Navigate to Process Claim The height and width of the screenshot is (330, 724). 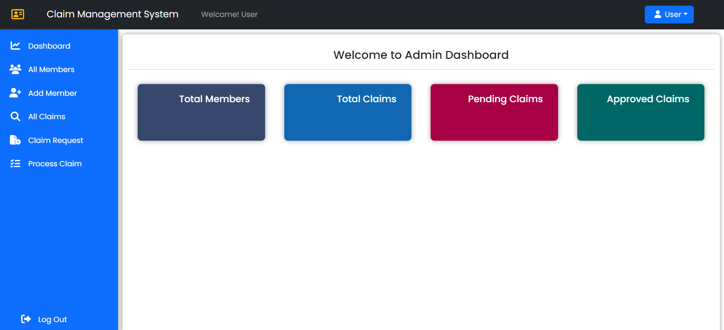(x=55, y=164)
